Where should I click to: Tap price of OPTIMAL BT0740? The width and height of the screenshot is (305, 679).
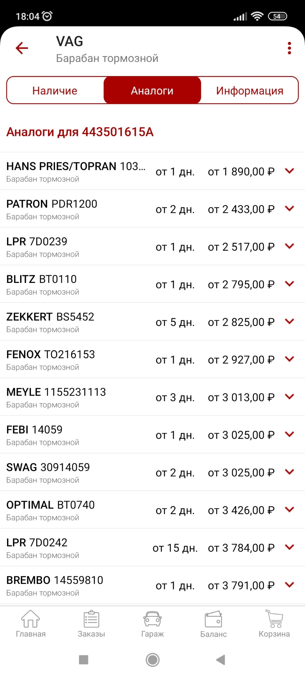241,510
